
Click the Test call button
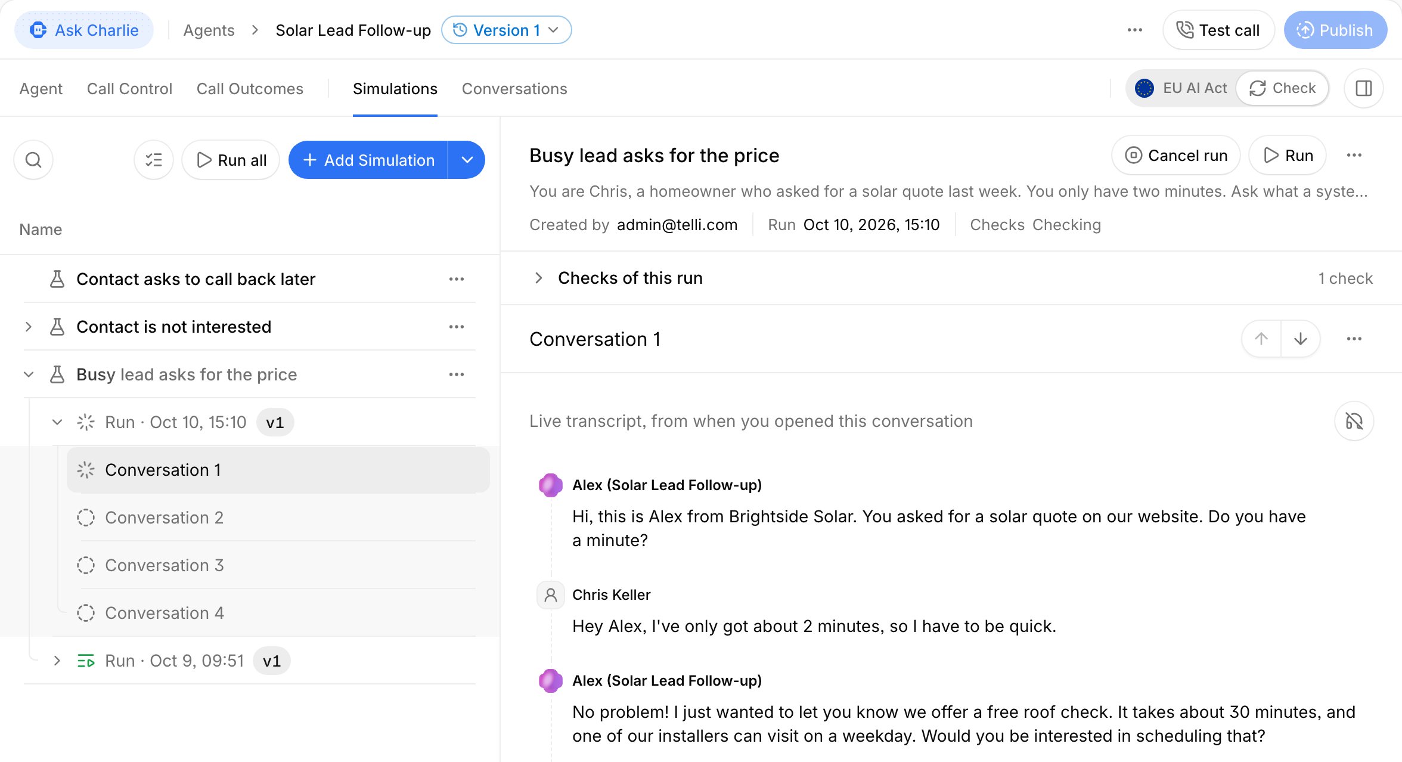pos(1218,30)
